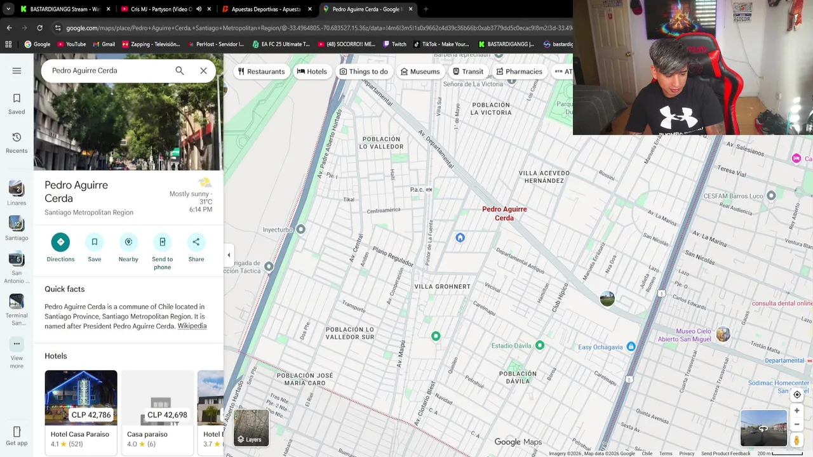Zoom out on the map
This screenshot has width=813, height=457.
point(796,424)
